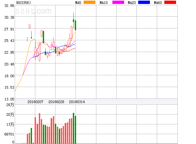Image resolution: width=196 pixels, height=144 pixels.
Task: Click the 26万 volume axis label
Action: pyautogui.click(x=10, y=105)
